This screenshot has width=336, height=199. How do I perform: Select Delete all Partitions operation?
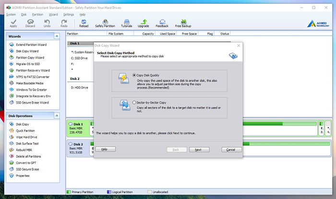[28, 156]
